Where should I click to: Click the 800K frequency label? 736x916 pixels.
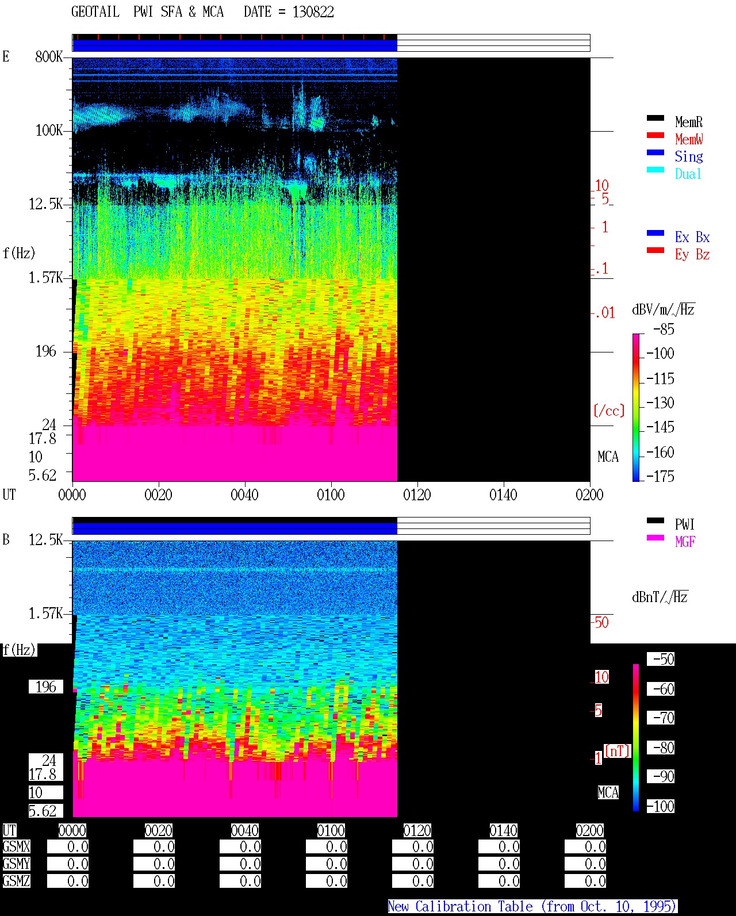pos(49,56)
